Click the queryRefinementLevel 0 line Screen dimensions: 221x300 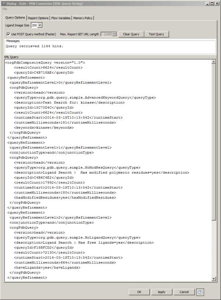tap(61, 83)
